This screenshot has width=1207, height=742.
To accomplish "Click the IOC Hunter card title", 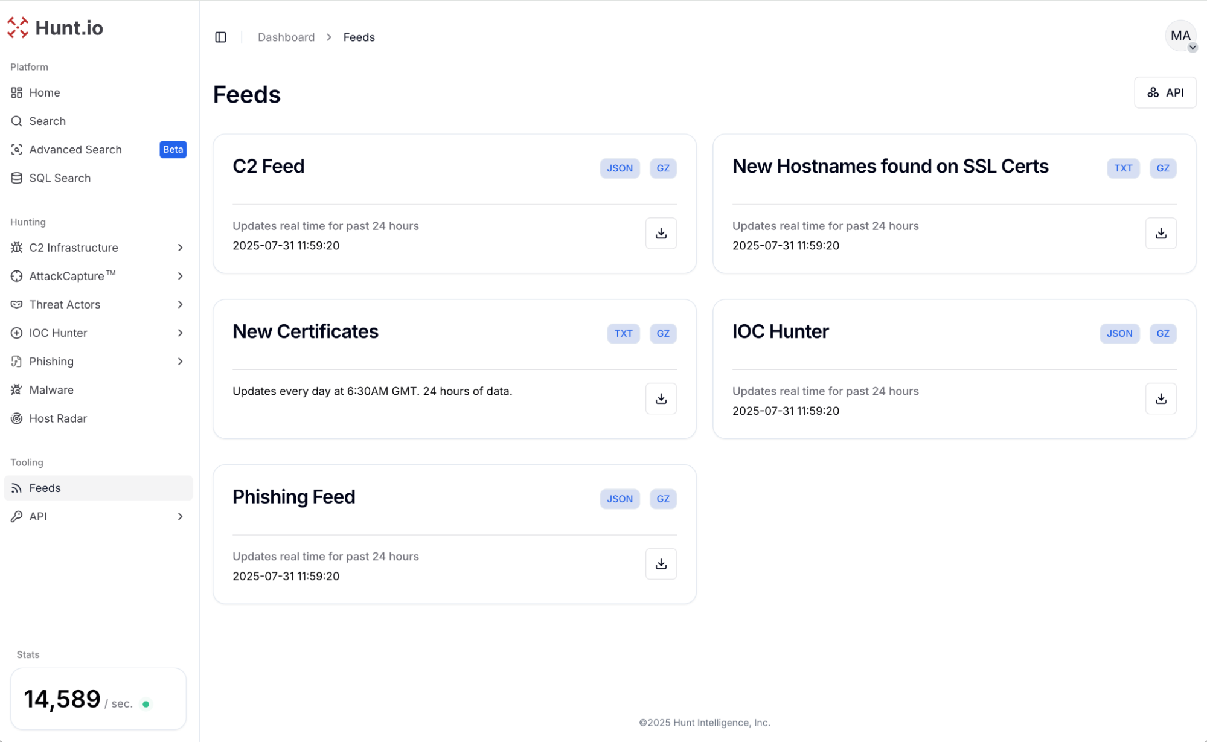I will click(781, 331).
